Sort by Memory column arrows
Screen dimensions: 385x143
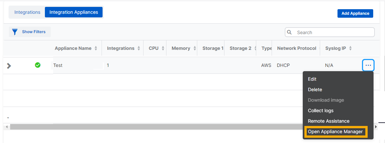[195, 48]
